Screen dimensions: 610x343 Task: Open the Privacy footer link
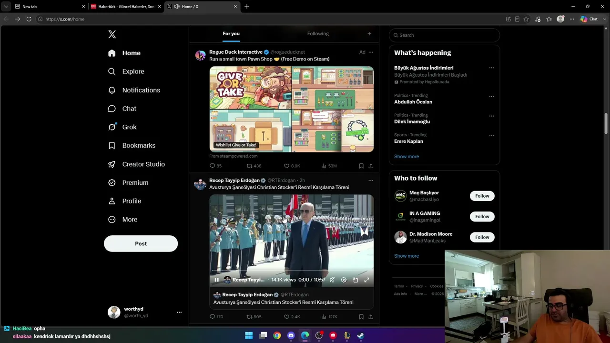(417, 286)
